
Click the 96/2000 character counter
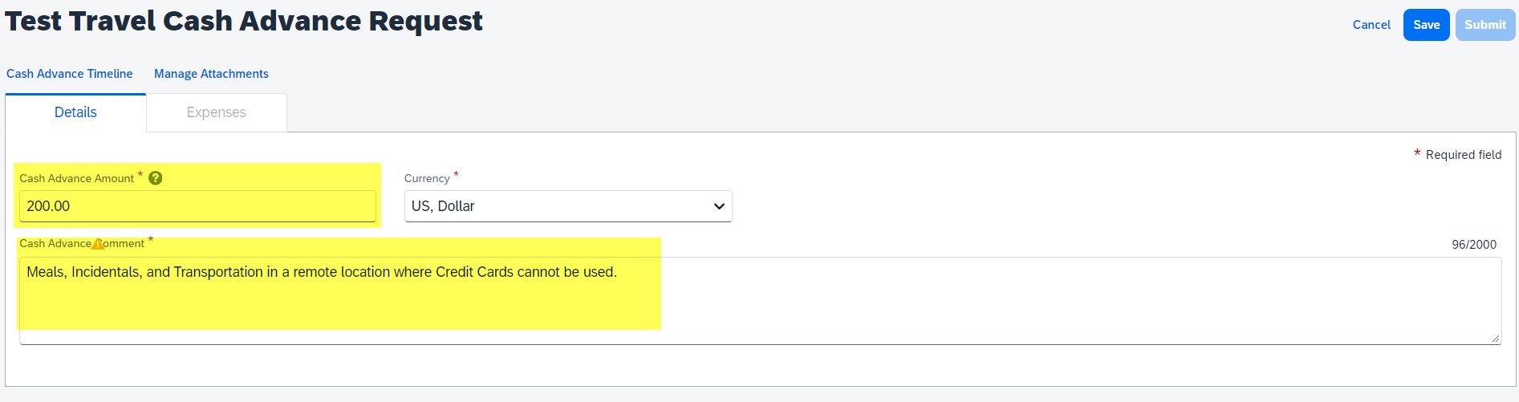coord(1474,245)
